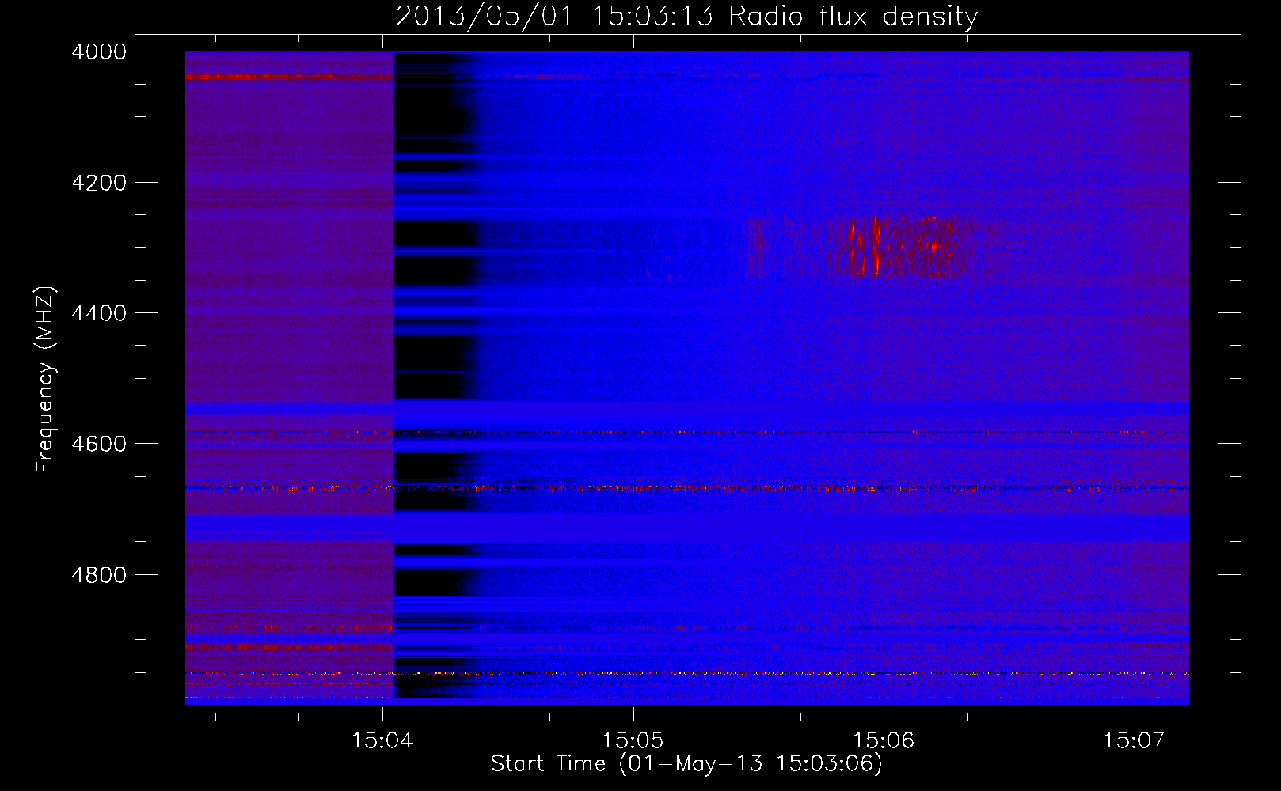1281x791 pixels.
Task: Click the "Frequency (MHZ)" y-axis label
Action: [x=46, y=380]
